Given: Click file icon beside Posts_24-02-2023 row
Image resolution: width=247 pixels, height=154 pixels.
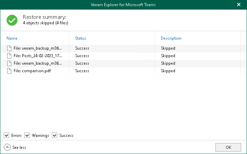Looking at the screenshot, I should 9,56.
